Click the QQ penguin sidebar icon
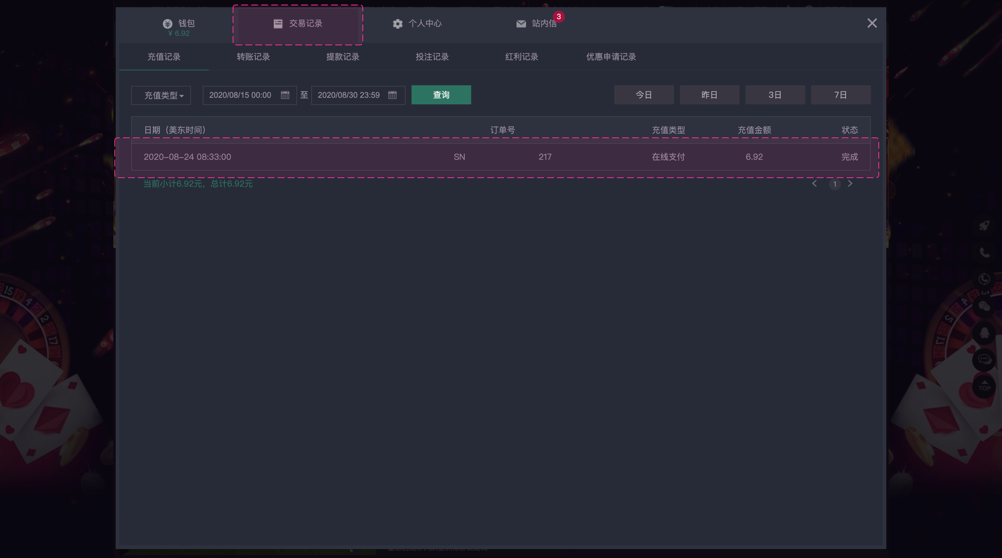The height and width of the screenshot is (558, 1002). 984,333
